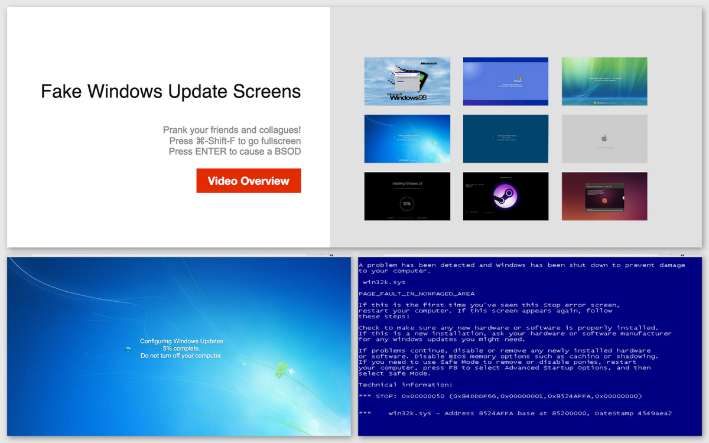709x443 pixels.
Task: Click the Fake Windows Update Screens heading
Action: (171, 92)
